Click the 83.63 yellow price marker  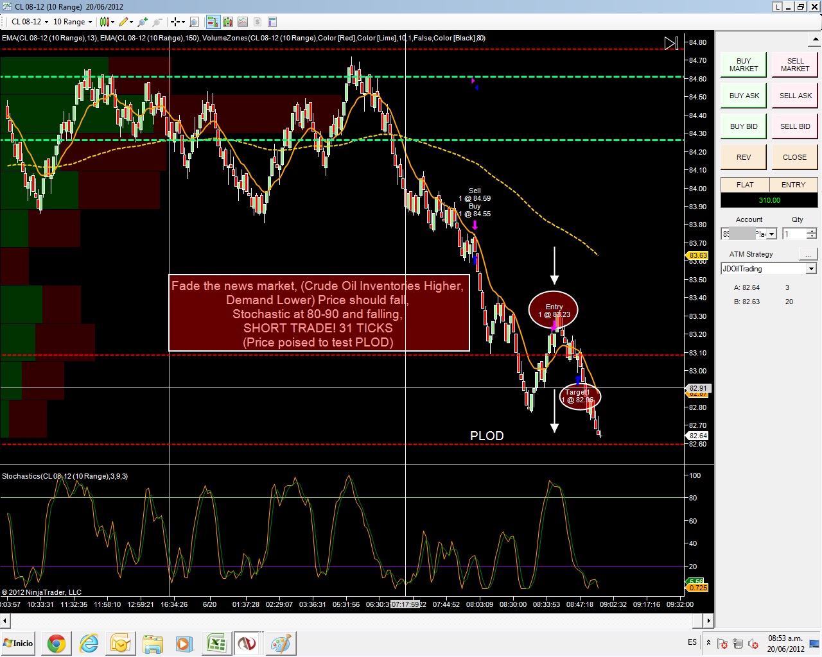(698, 255)
